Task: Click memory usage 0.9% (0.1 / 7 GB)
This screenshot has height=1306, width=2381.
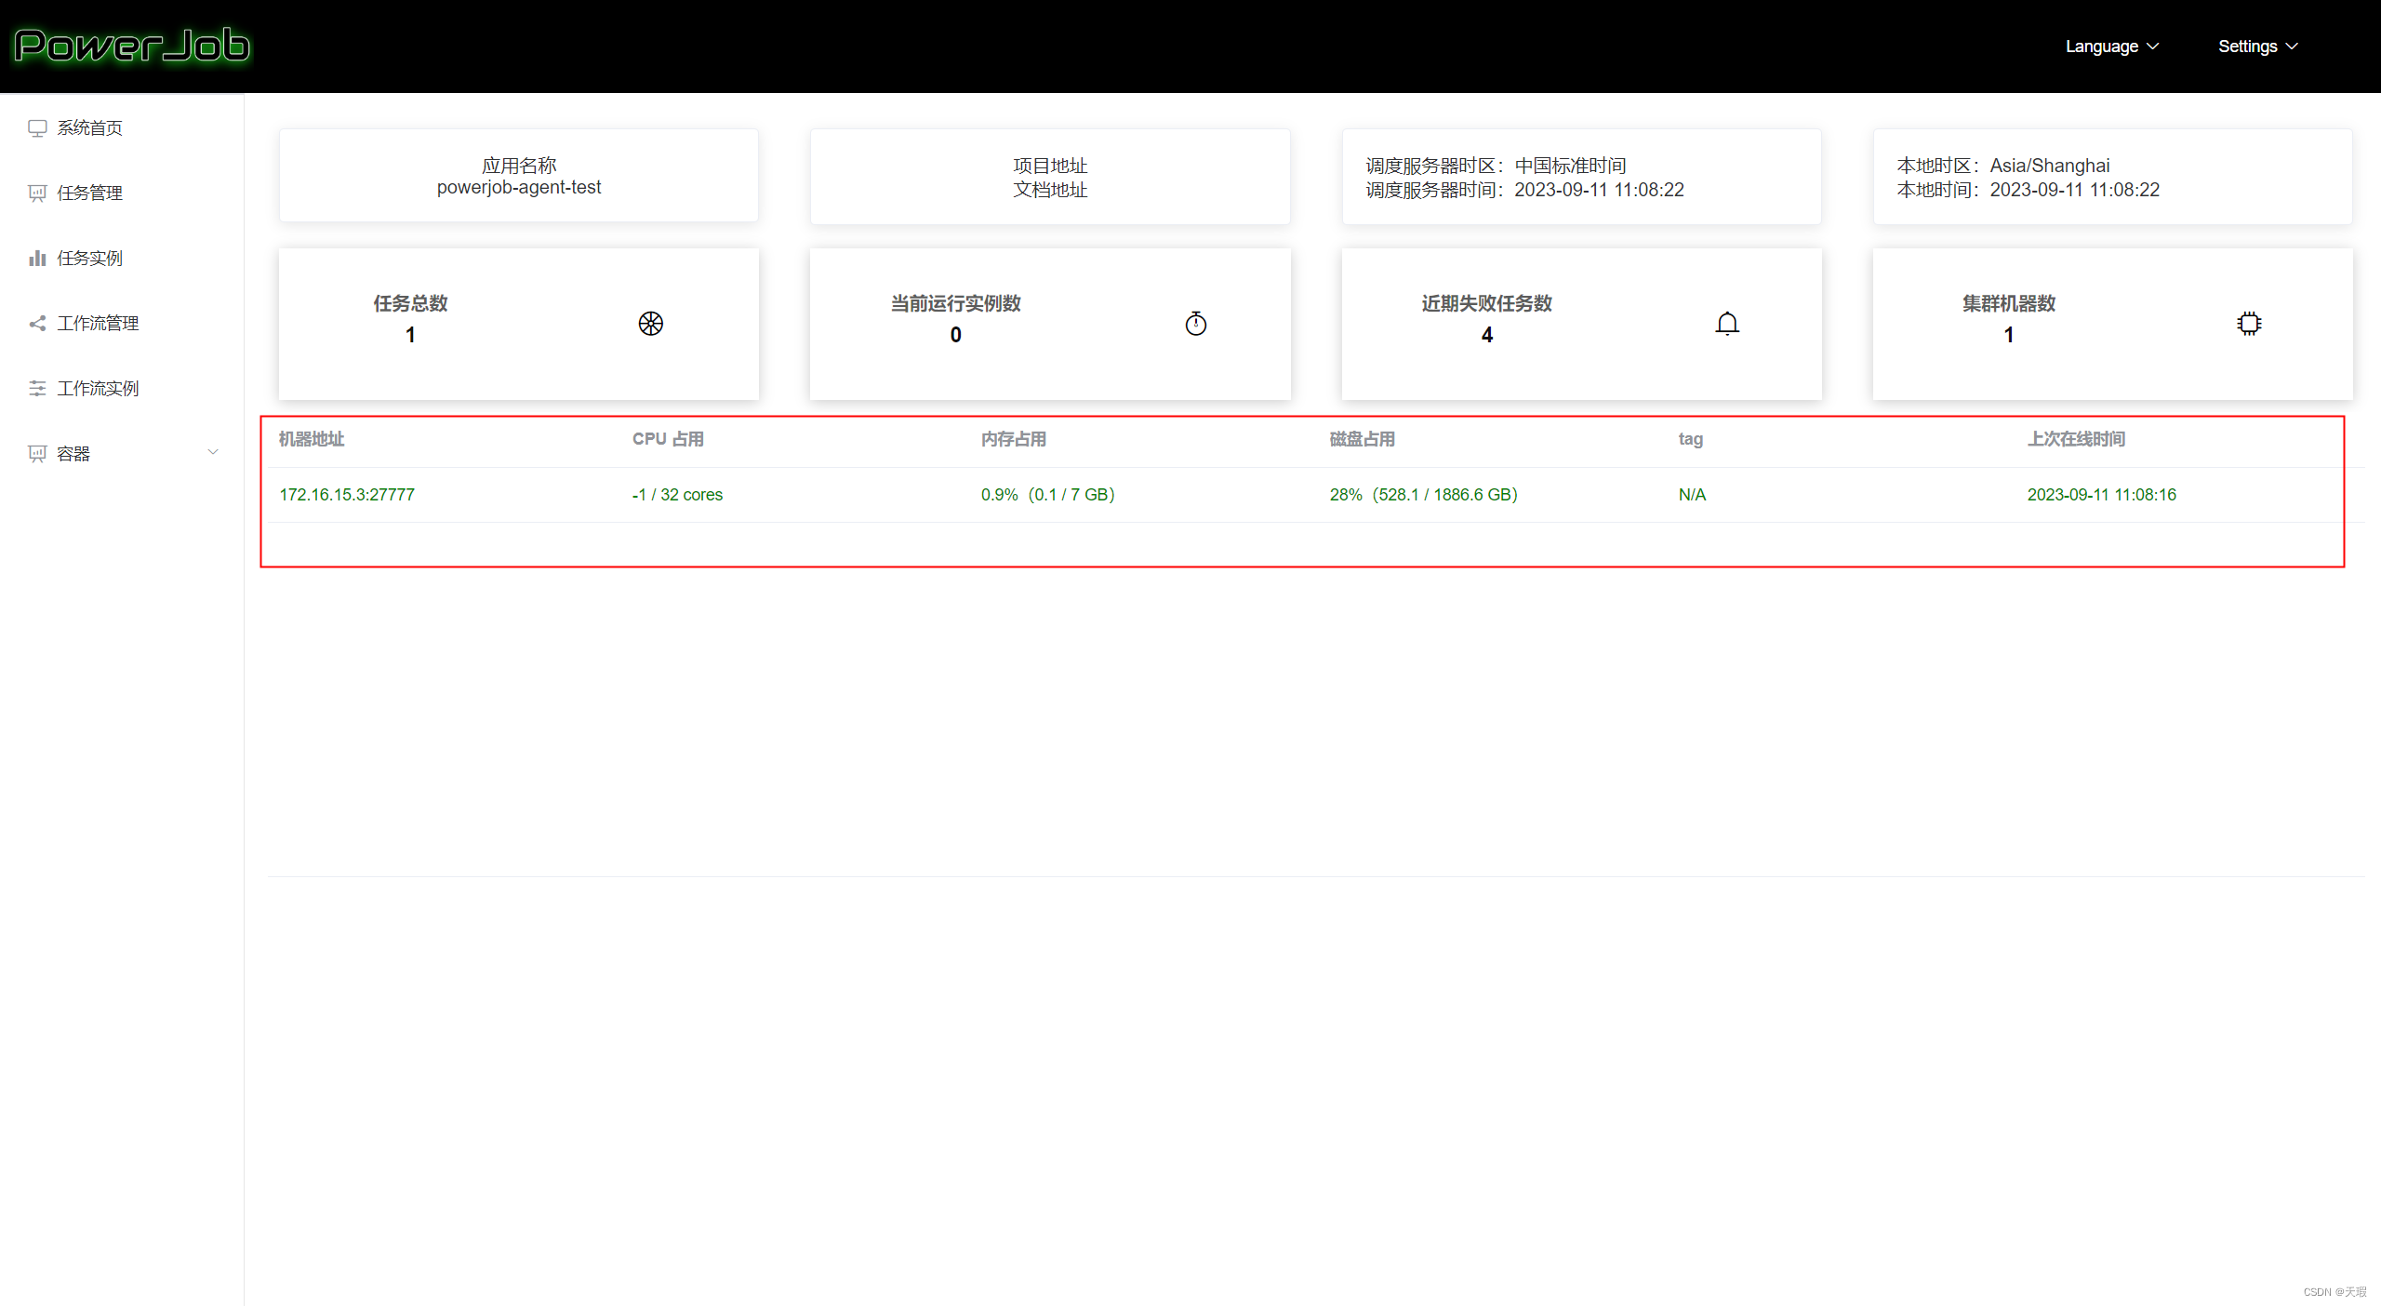Action: point(1048,495)
